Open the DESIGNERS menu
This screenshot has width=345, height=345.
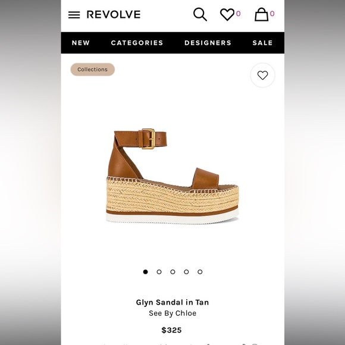(208, 43)
